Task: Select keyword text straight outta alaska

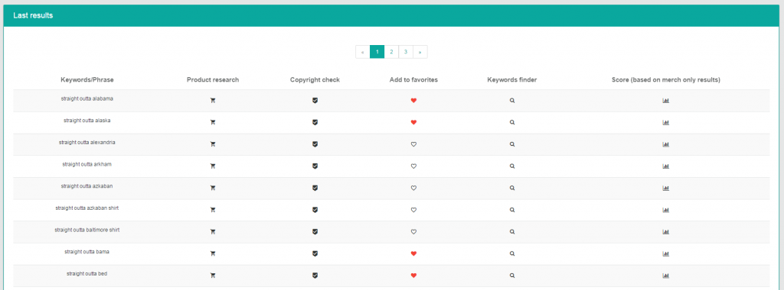Action: [x=87, y=121]
